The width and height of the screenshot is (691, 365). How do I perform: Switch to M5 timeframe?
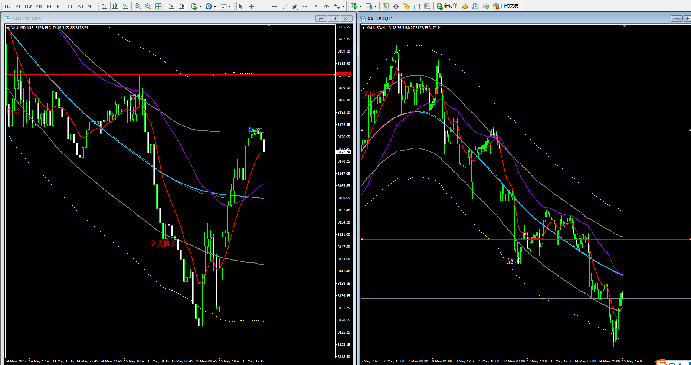(18, 6)
